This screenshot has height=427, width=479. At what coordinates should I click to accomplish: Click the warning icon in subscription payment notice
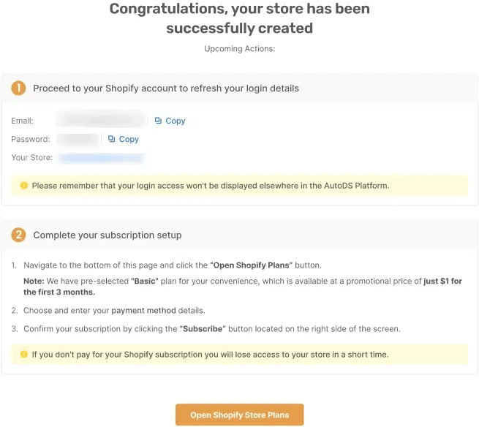[24, 355]
